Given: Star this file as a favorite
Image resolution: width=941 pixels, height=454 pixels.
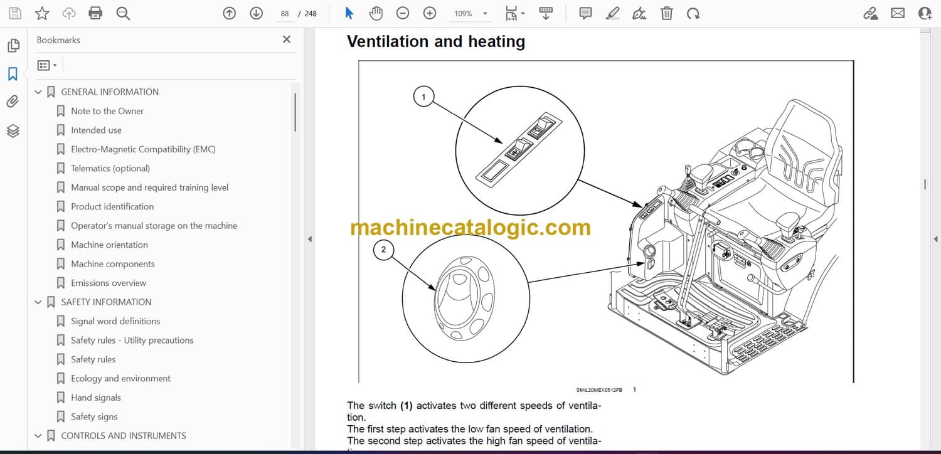Looking at the screenshot, I should tap(42, 13).
